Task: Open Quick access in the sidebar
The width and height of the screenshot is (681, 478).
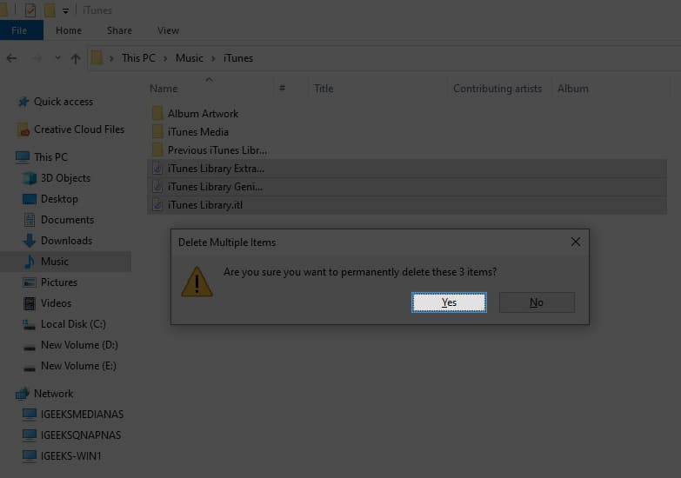Action: coord(63,102)
